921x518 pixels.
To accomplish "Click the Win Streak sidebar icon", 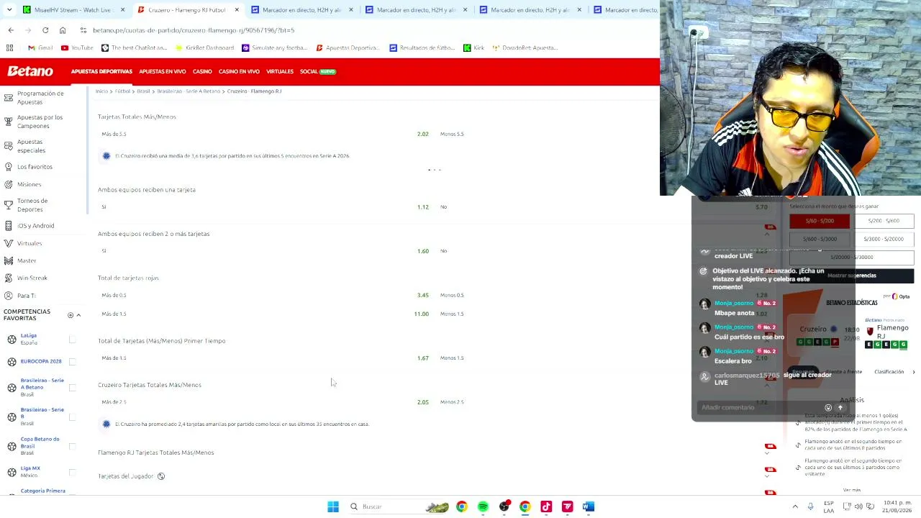I will tap(9, 278).
